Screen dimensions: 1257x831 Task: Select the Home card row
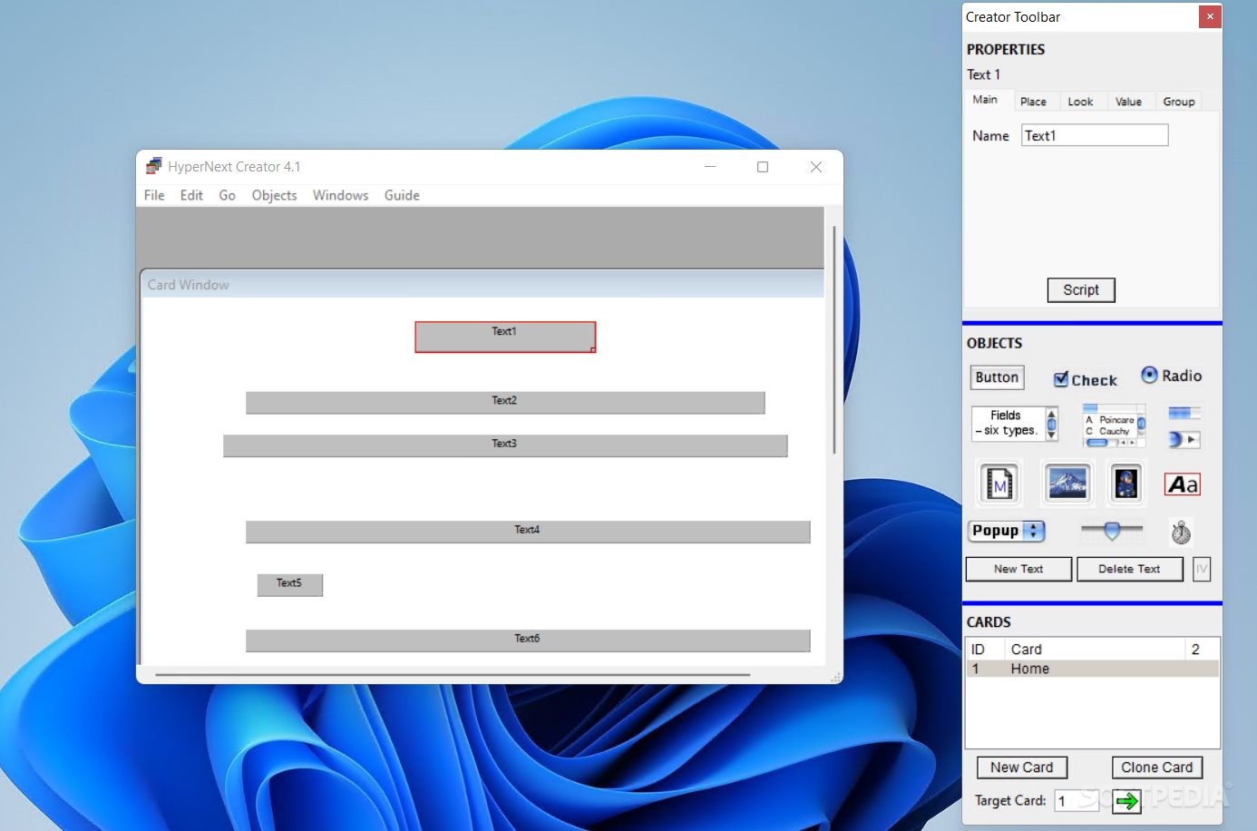[x=1092, y=669]
